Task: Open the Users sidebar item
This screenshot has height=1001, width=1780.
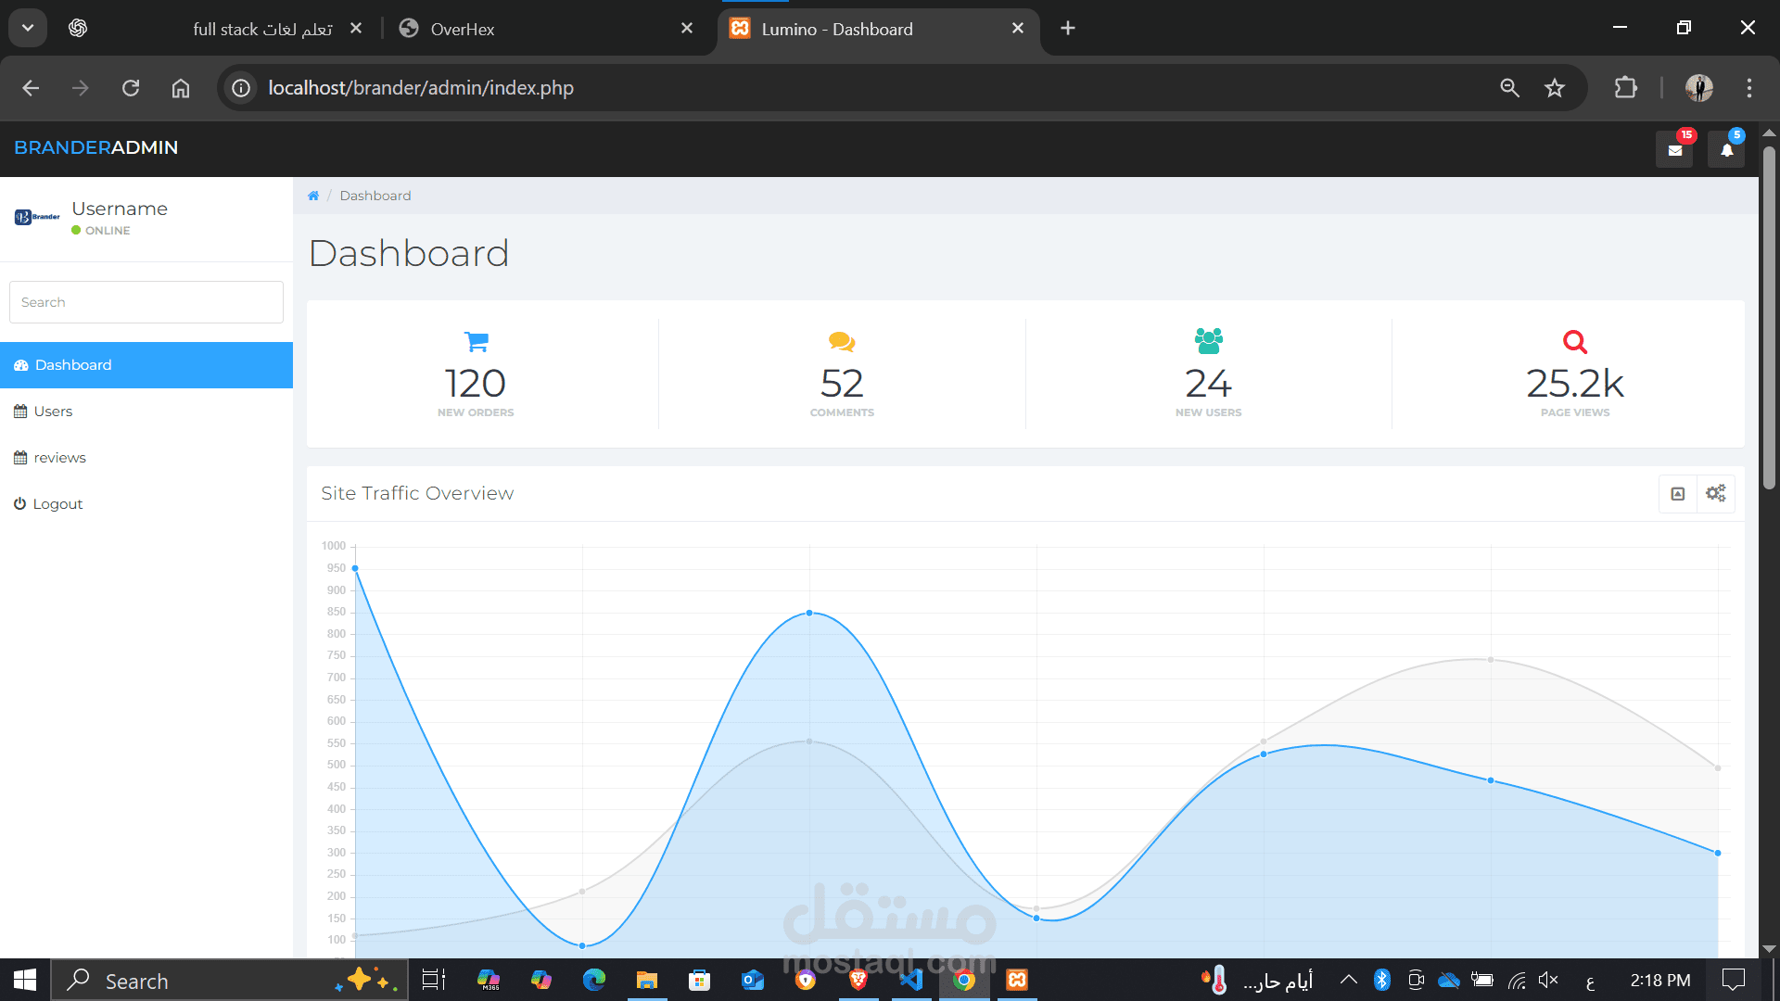Action: 53,412
